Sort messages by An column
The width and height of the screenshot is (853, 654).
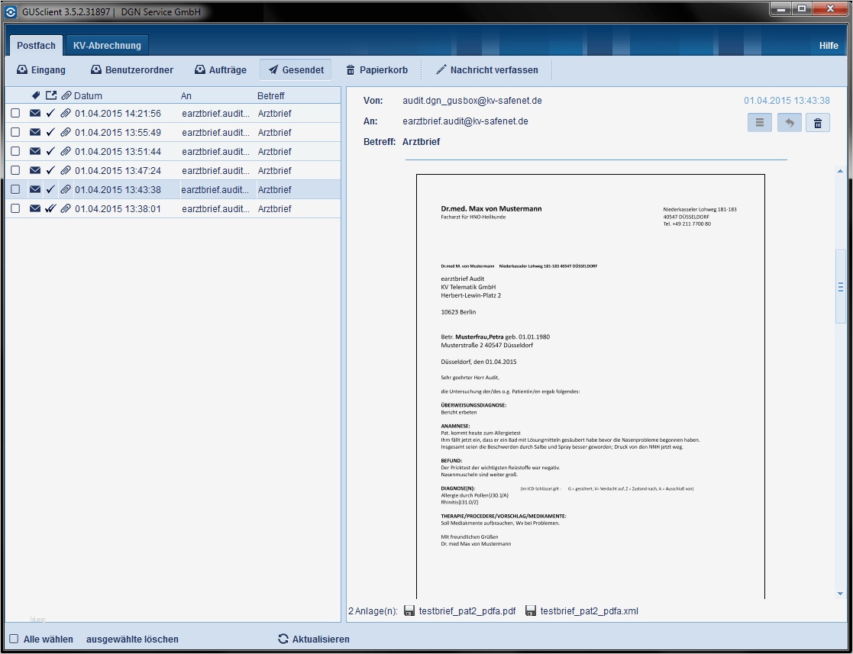click(186, 96)
